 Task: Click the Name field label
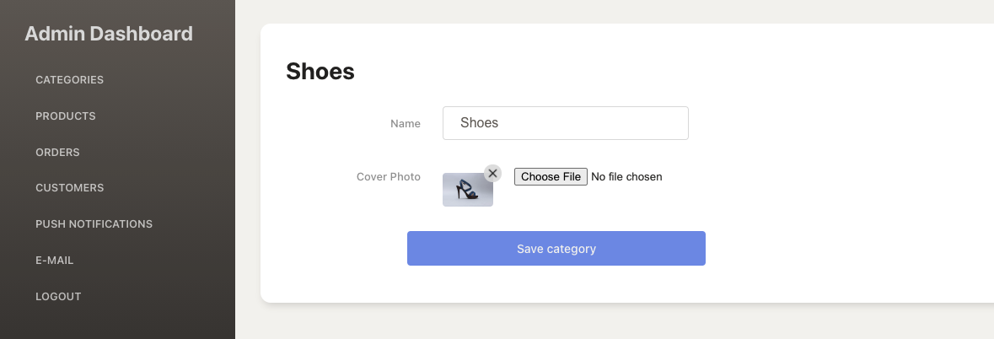[405, 124]
